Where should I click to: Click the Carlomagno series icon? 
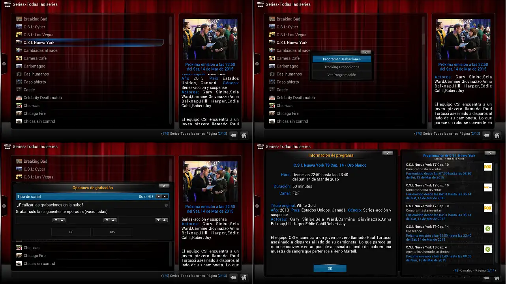point(19,66)
